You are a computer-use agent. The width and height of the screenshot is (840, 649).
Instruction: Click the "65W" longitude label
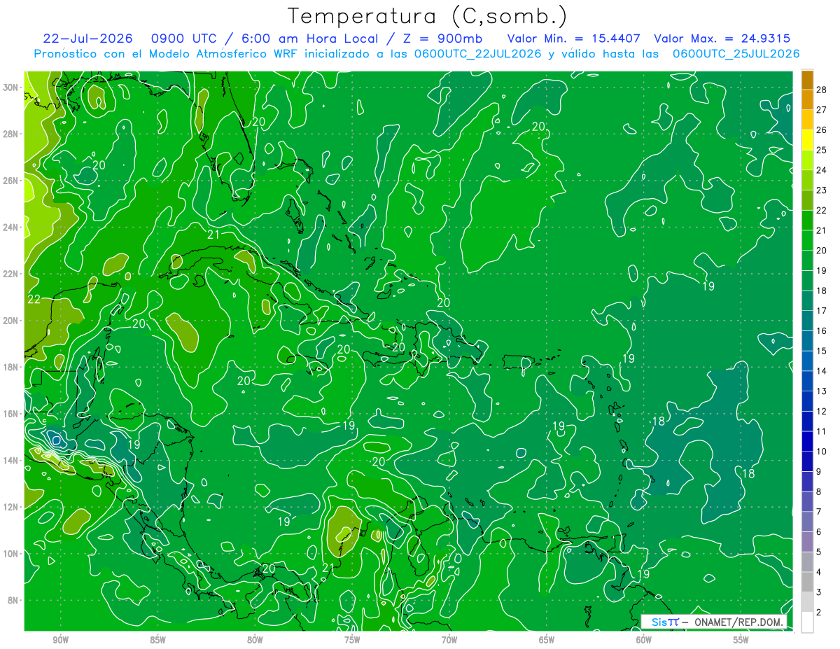(547, 640)
